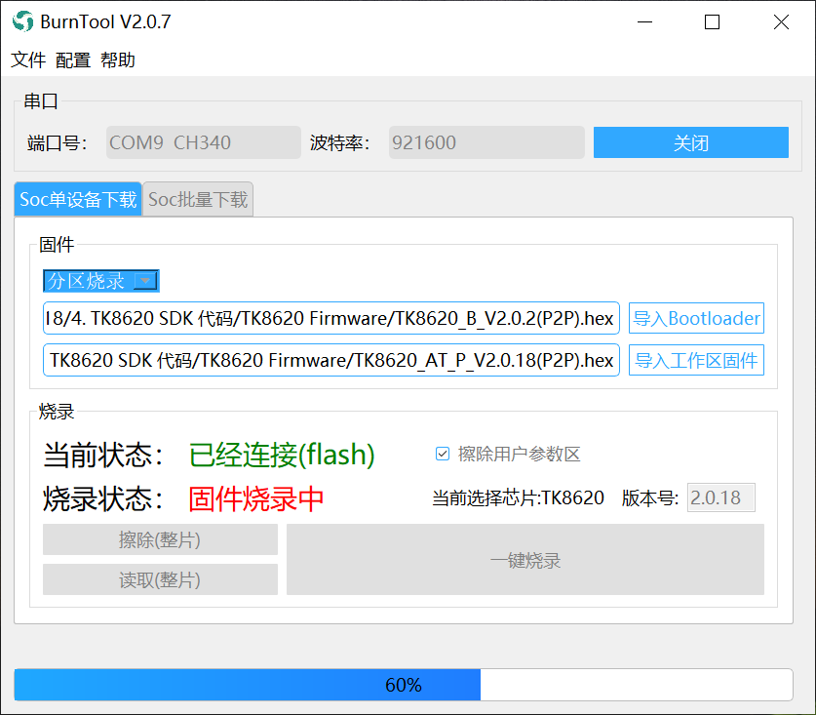
Task: Maximize the BurnTool window
Action: [712, 21]
